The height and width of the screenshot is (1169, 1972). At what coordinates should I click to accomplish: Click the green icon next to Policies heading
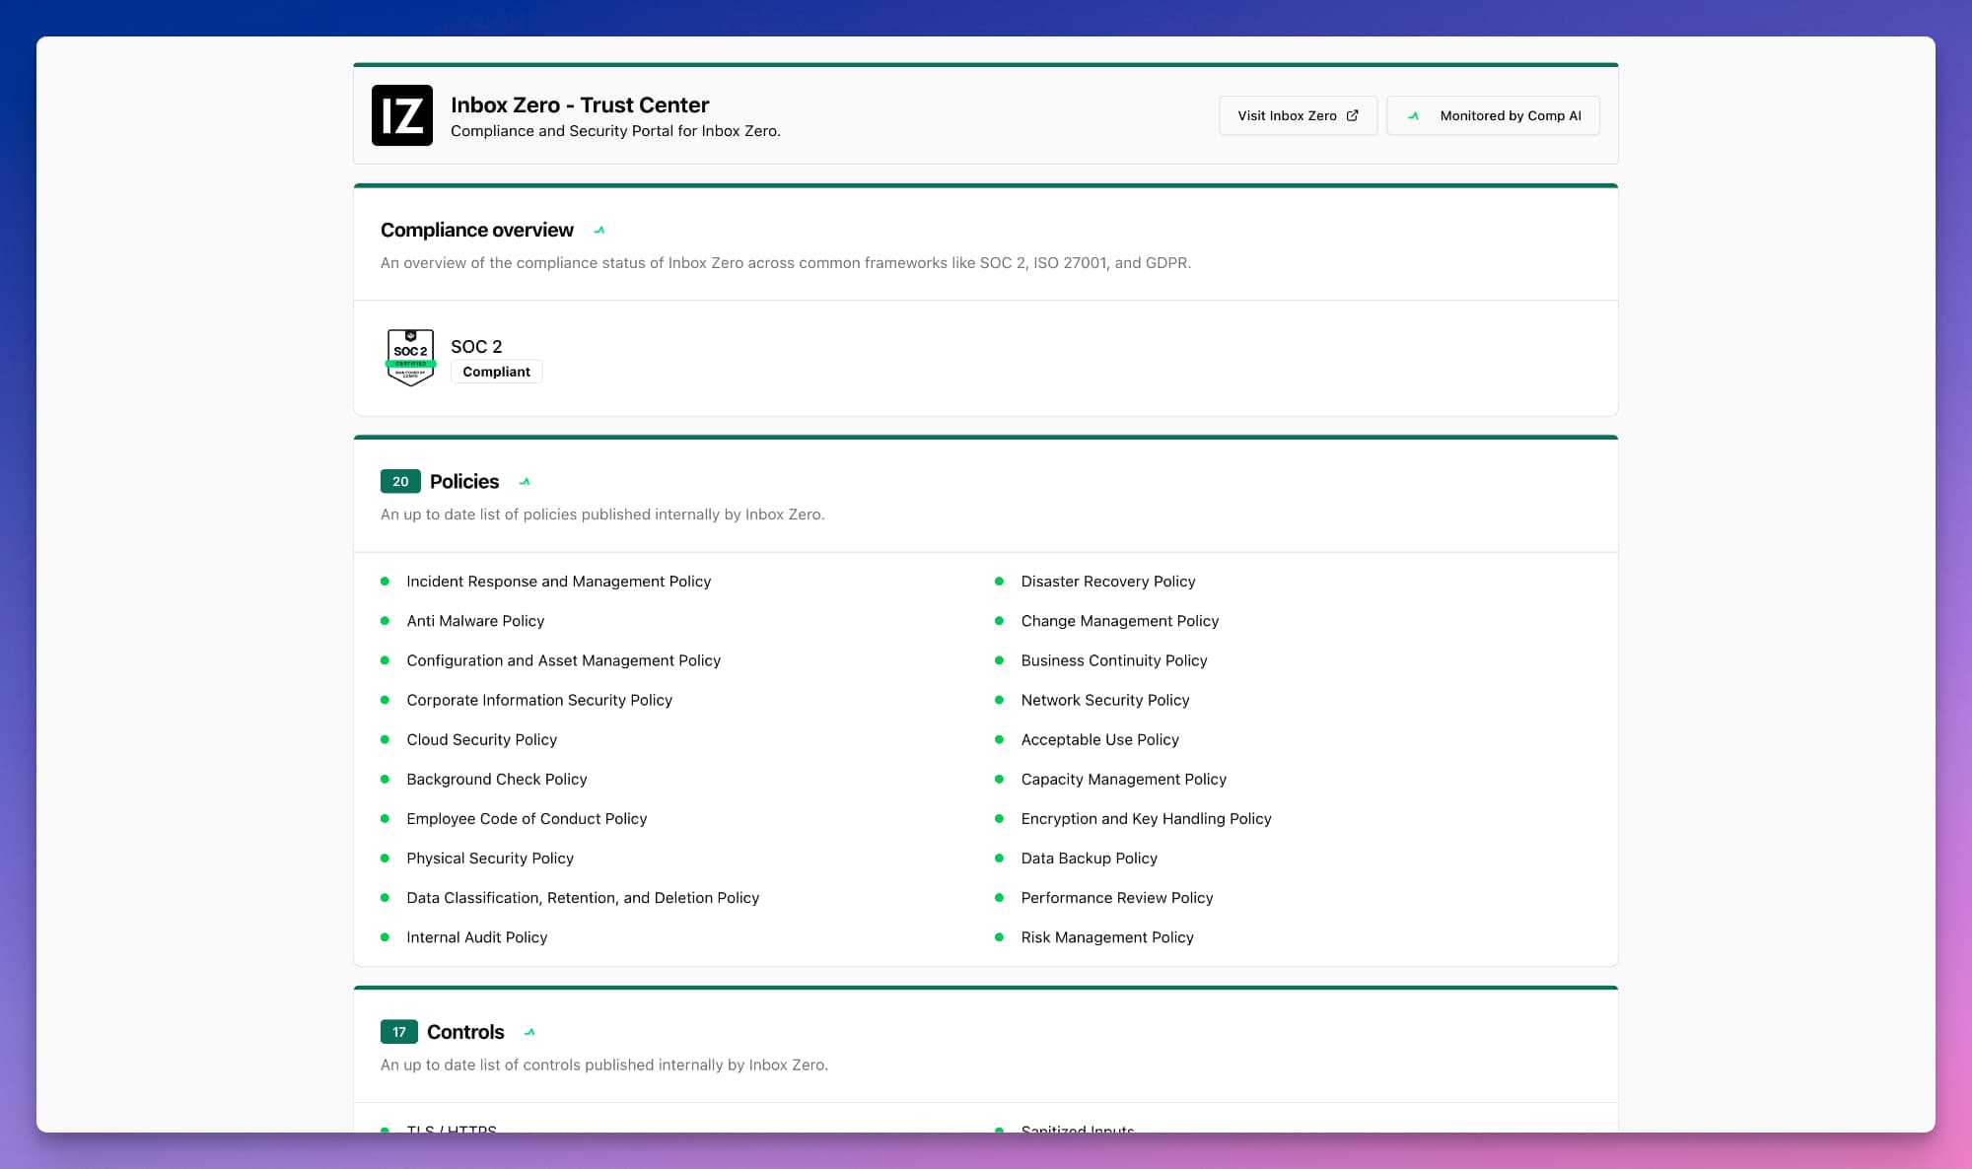[525, 482]
